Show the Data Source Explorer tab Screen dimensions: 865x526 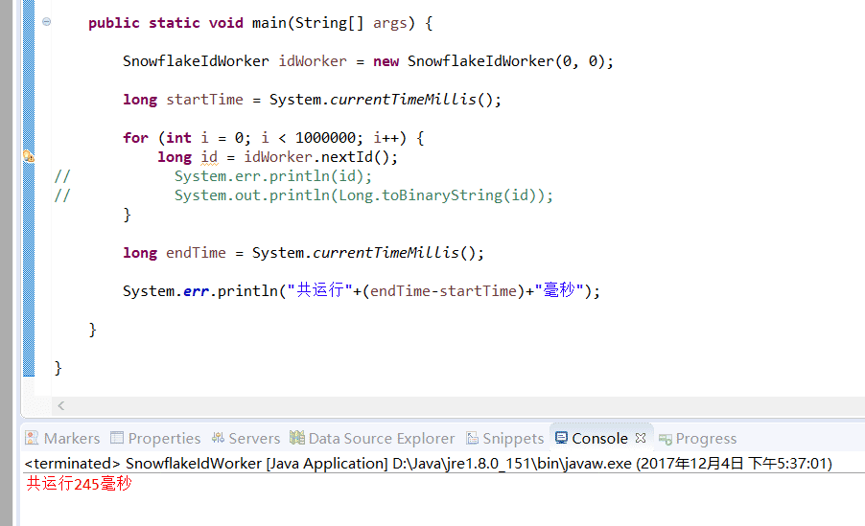[381, 439]
